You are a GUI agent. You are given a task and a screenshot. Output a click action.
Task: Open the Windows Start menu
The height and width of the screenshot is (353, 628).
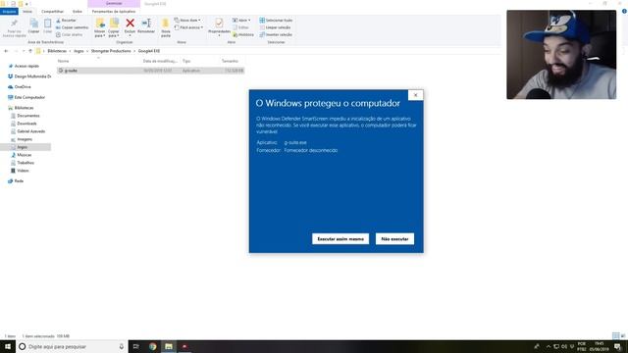[x=8, y=346]
